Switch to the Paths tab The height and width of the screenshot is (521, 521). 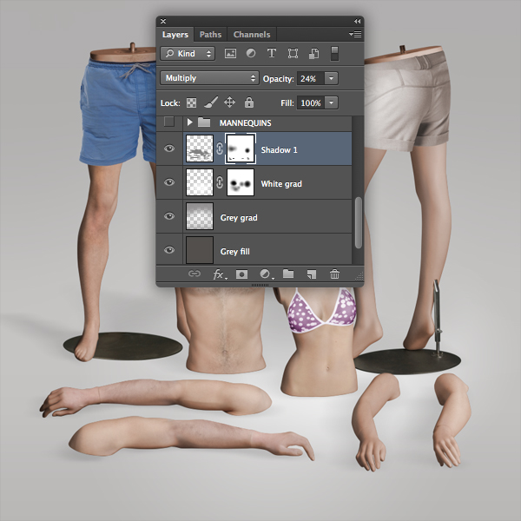coord(210,34)
